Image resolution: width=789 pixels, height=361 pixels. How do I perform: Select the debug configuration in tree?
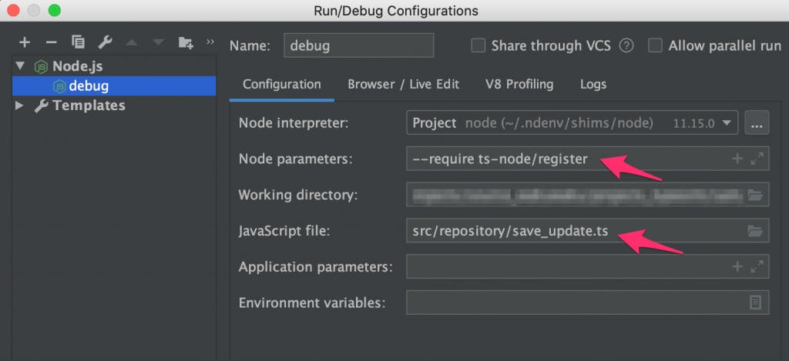[88, 85]
